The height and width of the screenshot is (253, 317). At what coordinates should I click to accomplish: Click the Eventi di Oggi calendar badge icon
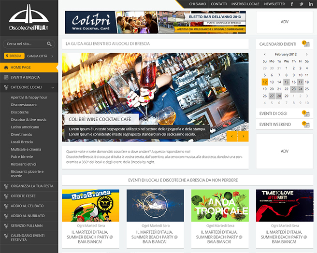(x=306, y=113)
